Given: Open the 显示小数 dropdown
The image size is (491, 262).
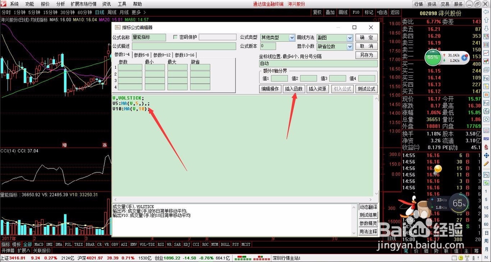Looking at the screenshot, I should (x=350, y=46).
